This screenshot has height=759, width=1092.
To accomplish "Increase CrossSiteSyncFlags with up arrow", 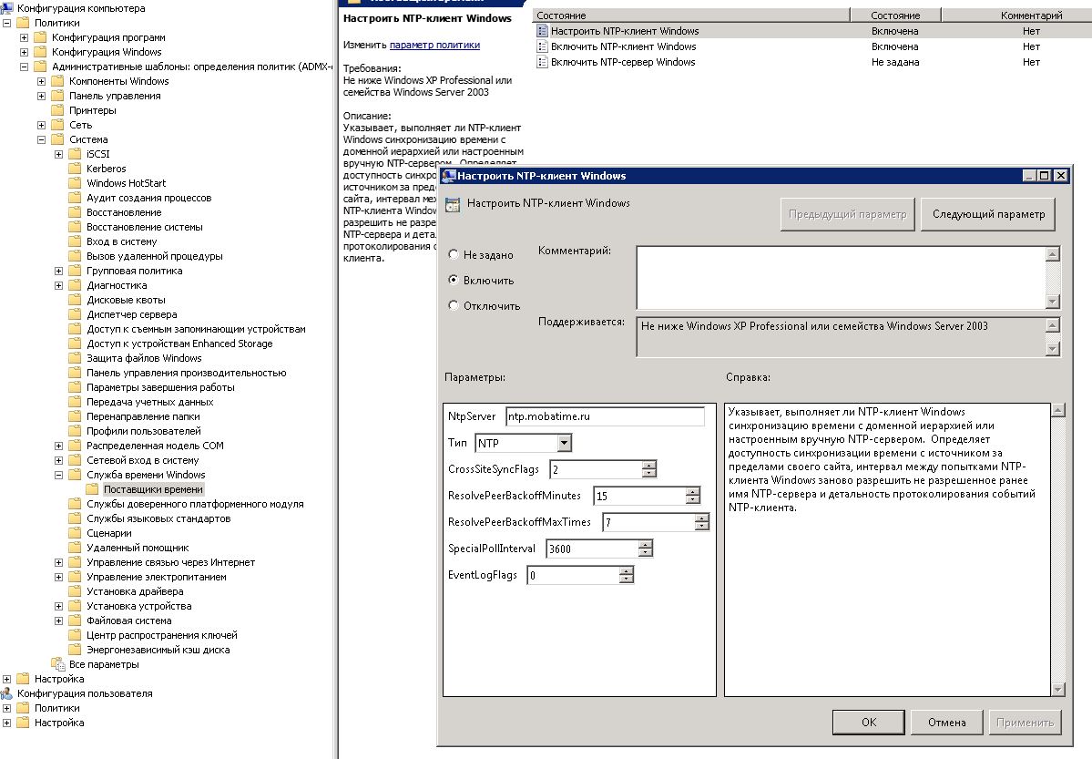I will pos(649,466).
